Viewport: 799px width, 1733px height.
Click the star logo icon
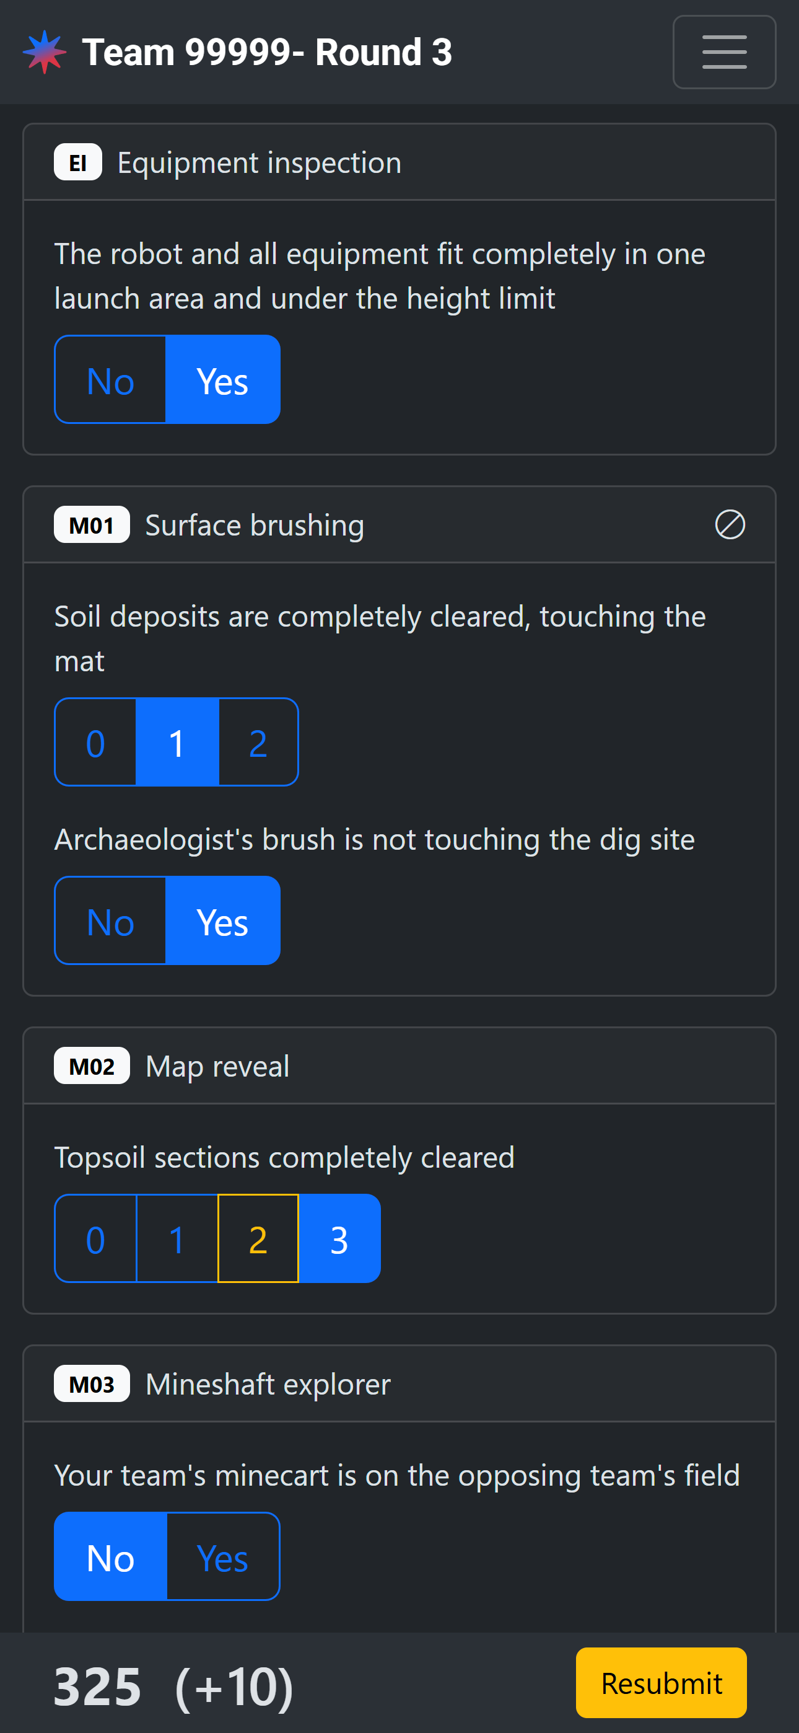pyautogui.click(x=45, y=53)
